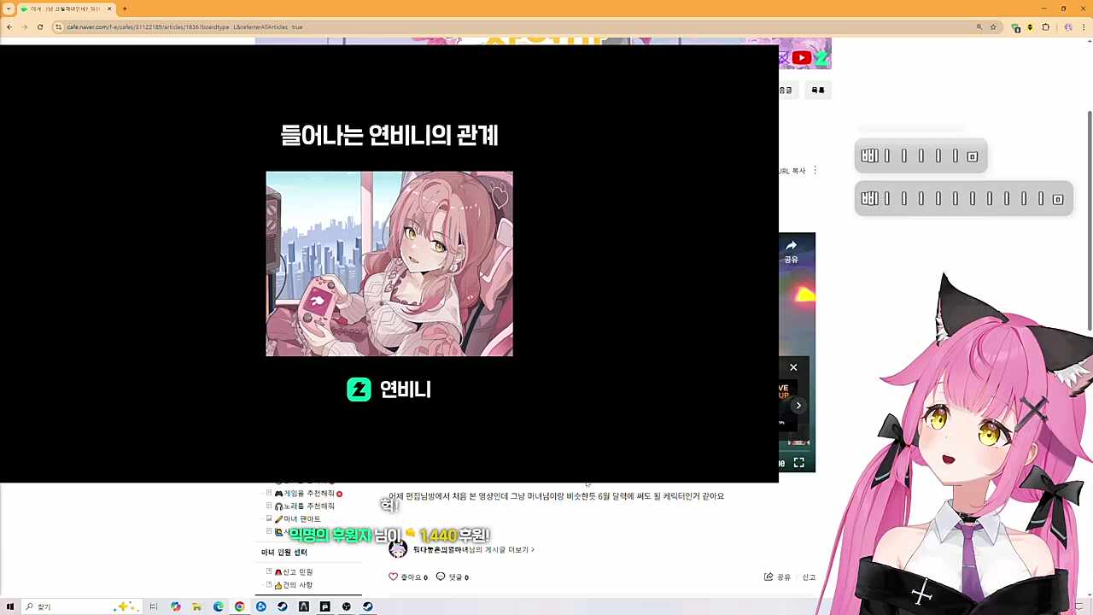Click the article-bottom 공유 share button

tap(777, 577)
